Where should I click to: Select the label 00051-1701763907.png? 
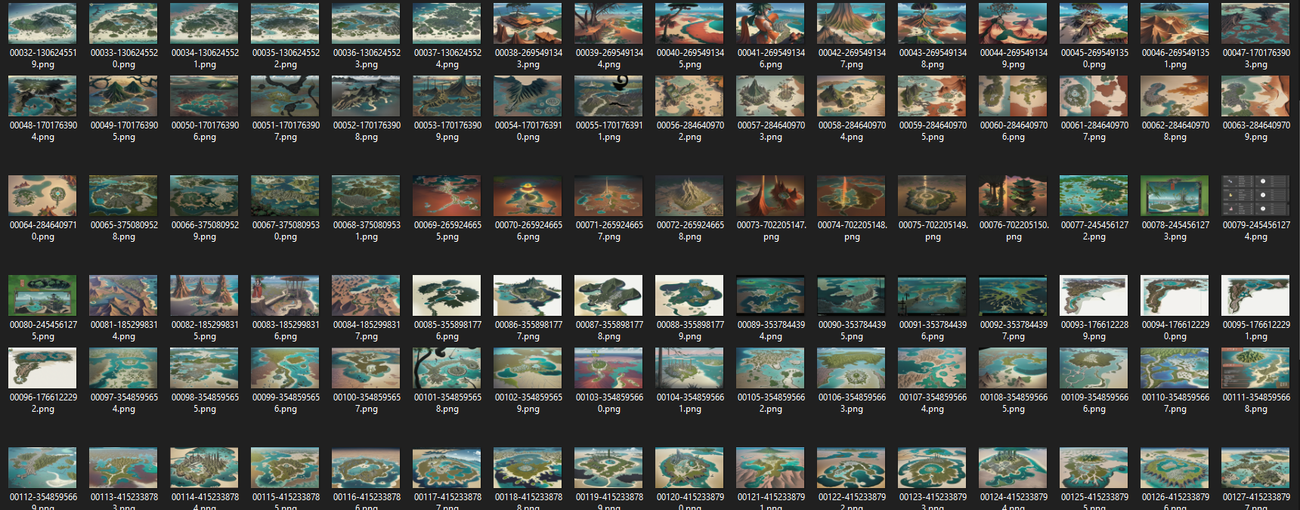[286, 131]
